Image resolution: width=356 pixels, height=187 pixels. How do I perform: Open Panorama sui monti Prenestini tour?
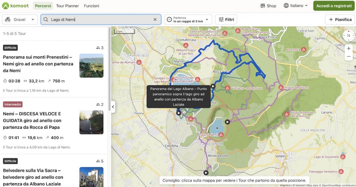click(x=38, y=64)
